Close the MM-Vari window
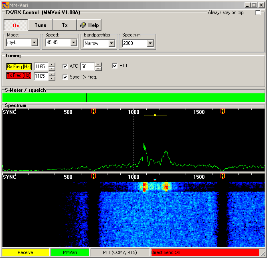Viewport: 267px width, 258px height. tap(261, 5)
